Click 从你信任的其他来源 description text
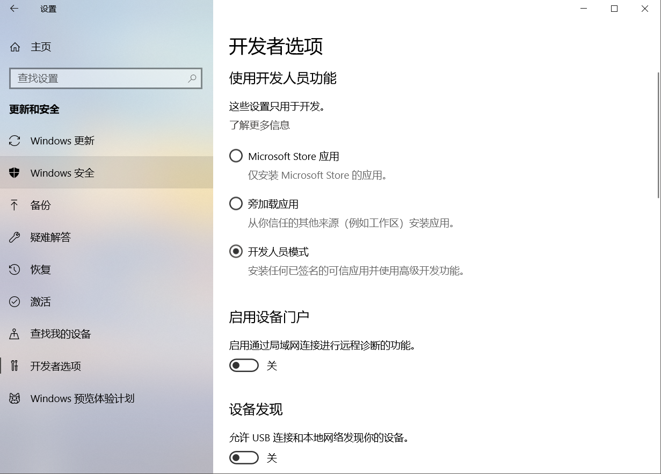This screenshot has width=661, height=474. point(351,223)
